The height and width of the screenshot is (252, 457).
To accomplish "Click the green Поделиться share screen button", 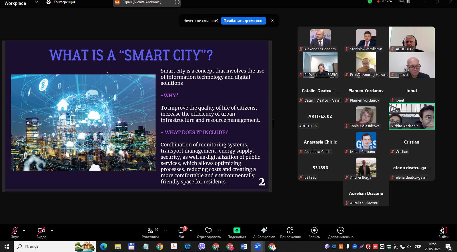I will click(x=237, y=233).
